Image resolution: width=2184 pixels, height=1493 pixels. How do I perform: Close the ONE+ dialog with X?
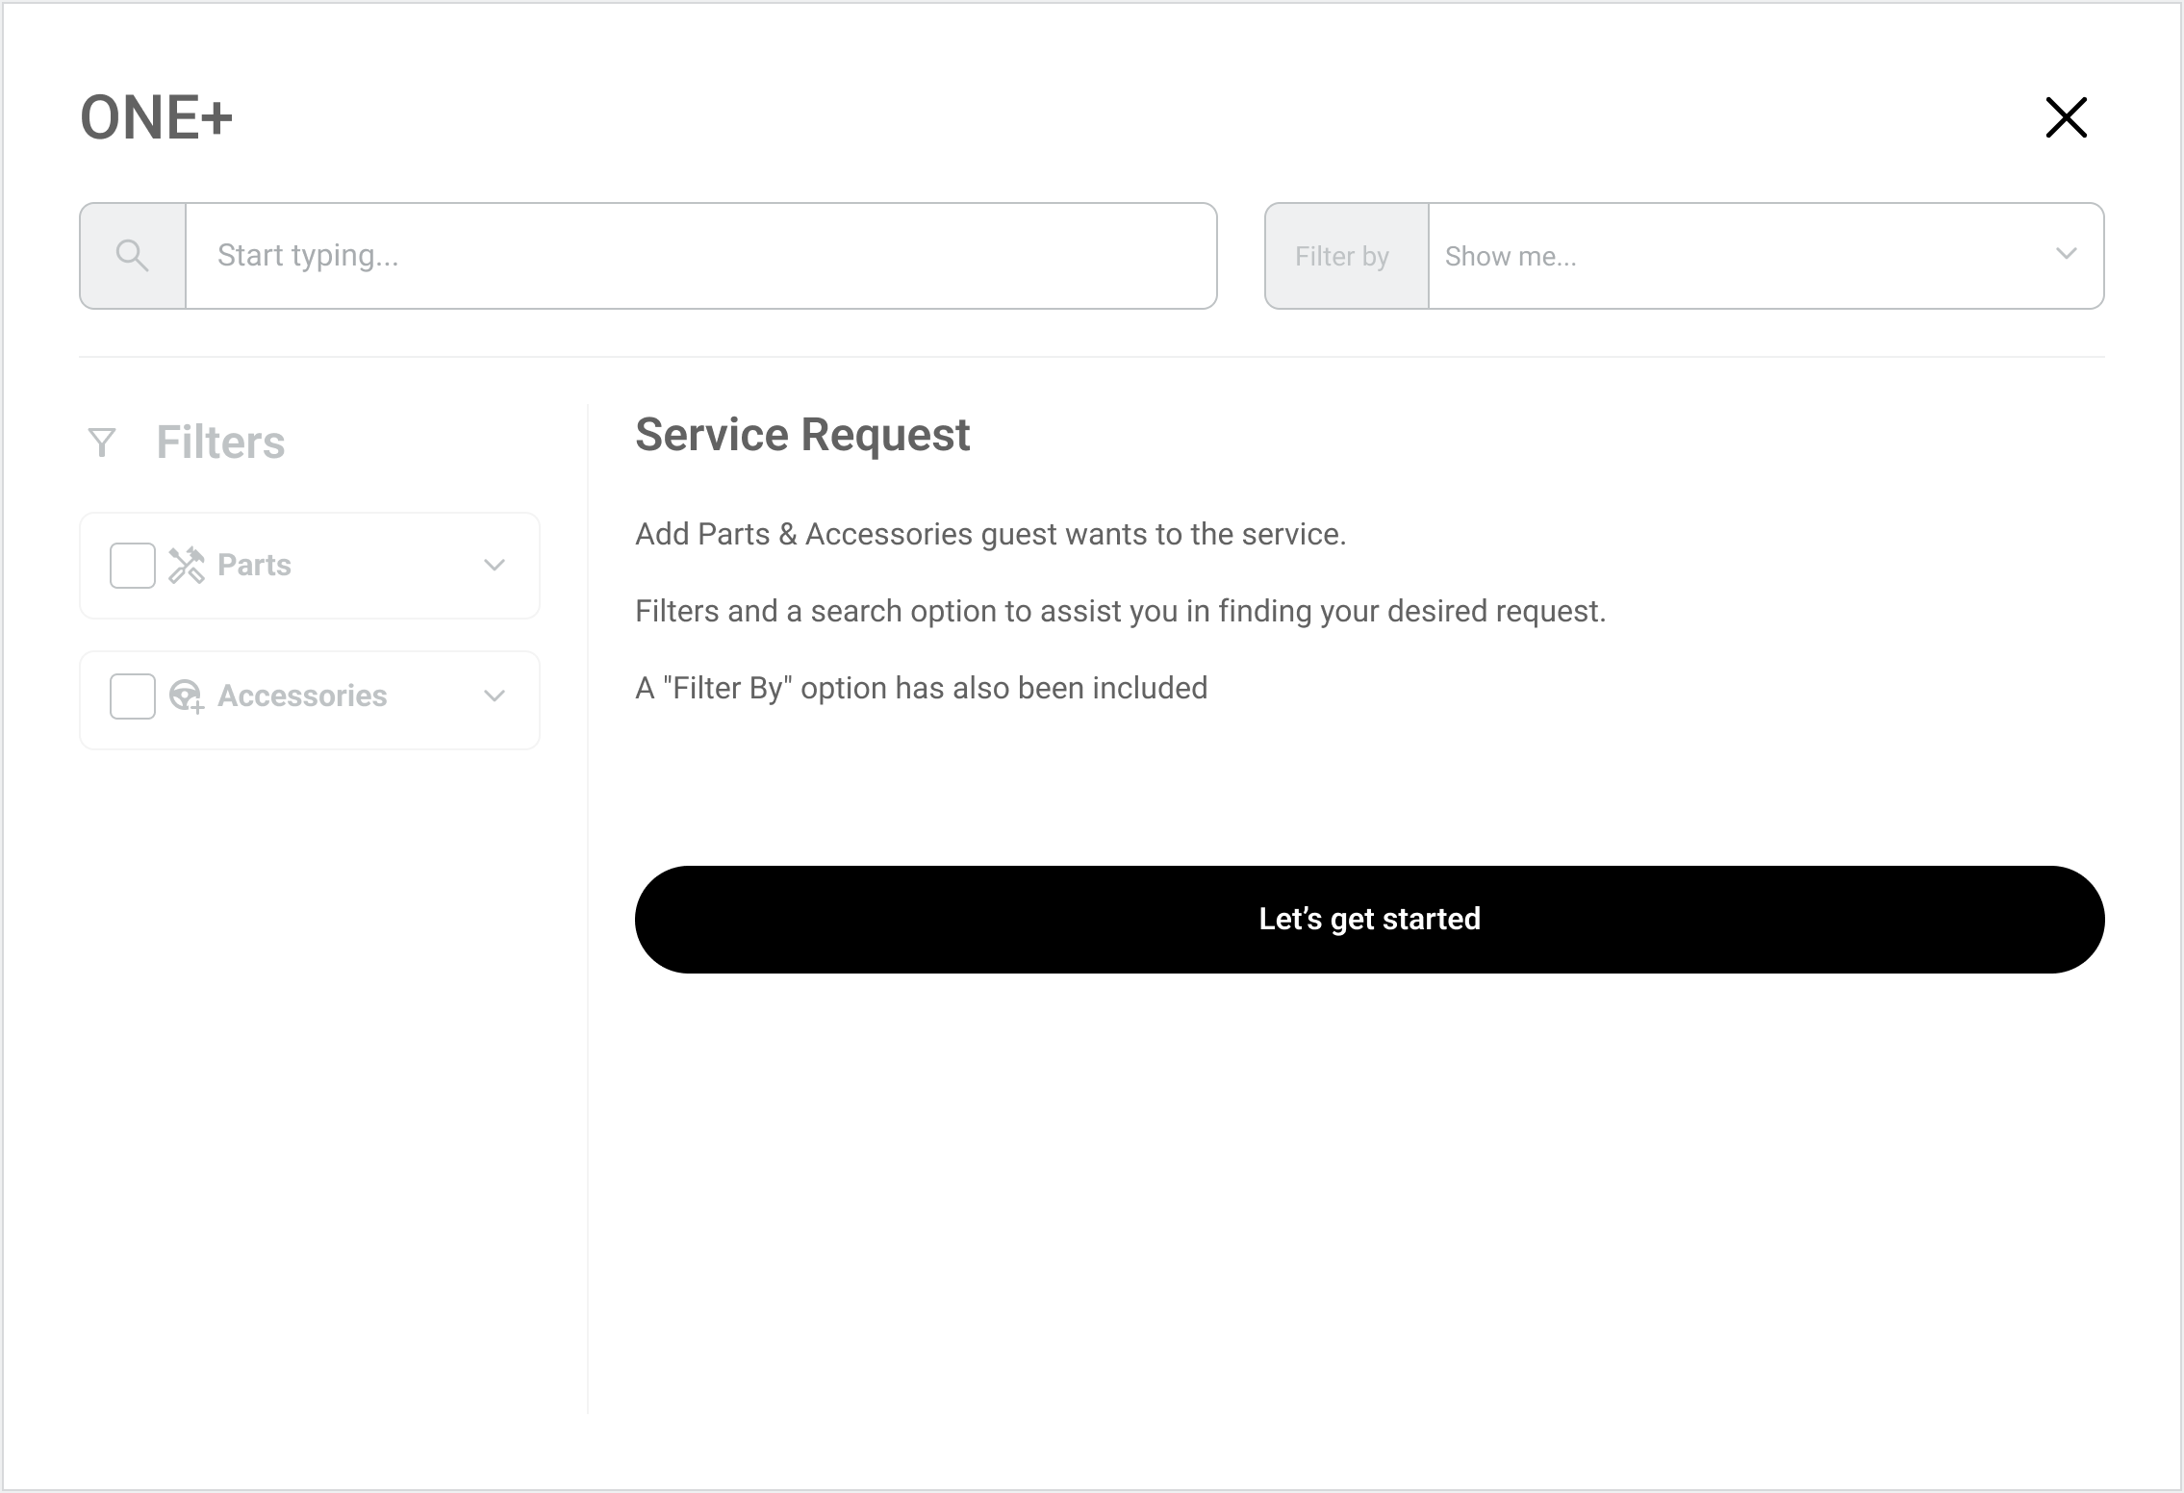(2066, 117)
